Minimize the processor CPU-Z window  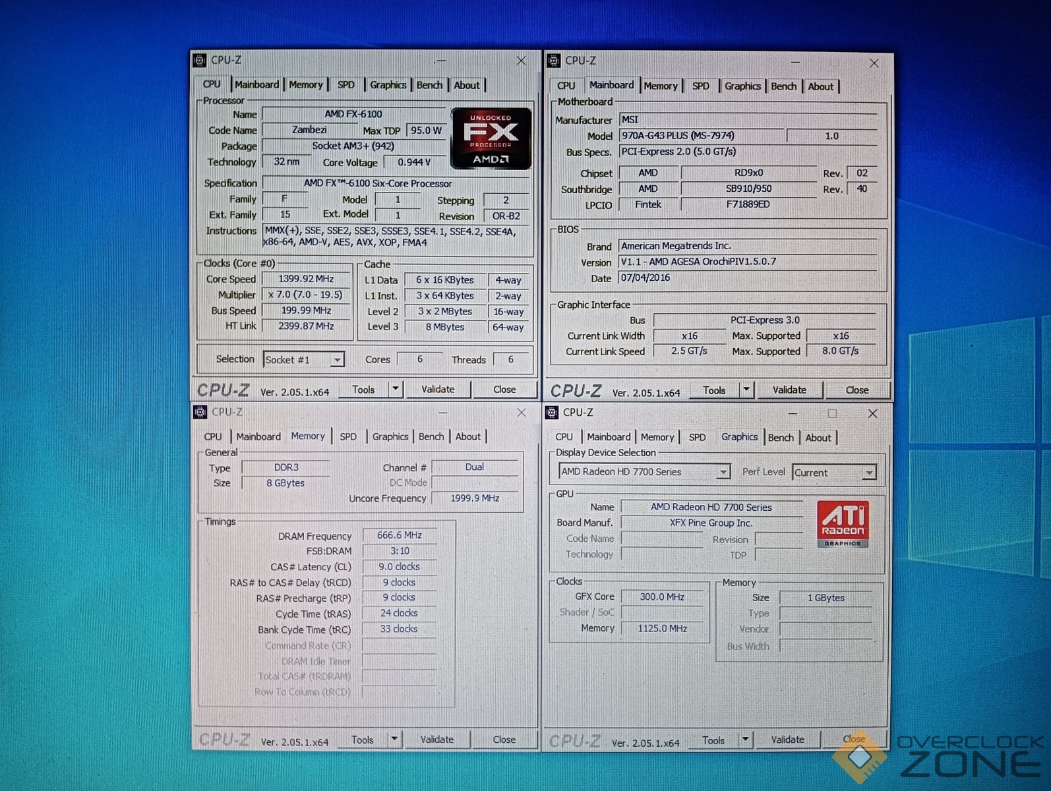[x=440, y=61]
